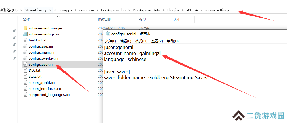Expand the chevron after steamapps in path
This screenshot has height=123, width=287.
76,10
